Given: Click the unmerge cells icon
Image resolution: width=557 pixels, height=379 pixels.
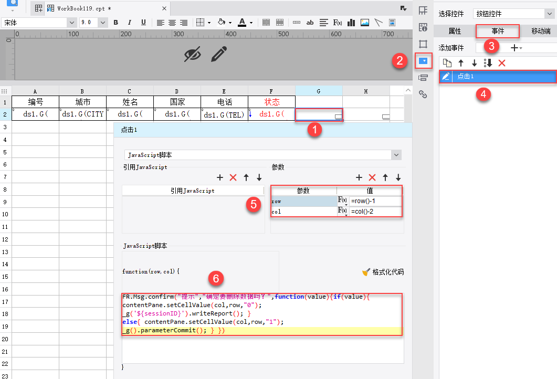Looking at the screenshot, I should 280,23.
